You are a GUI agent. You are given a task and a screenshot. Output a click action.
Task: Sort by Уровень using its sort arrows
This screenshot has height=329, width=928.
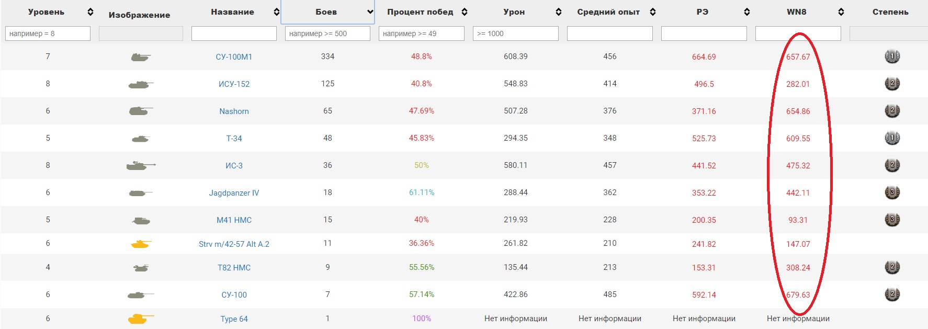pyautogui.click(x=90, y=12)
